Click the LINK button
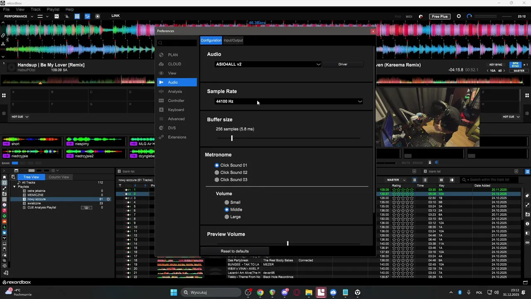 click(x=115, y=16)
